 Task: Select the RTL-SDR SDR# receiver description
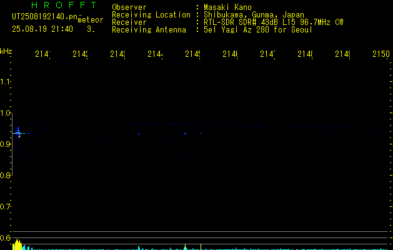274,22
